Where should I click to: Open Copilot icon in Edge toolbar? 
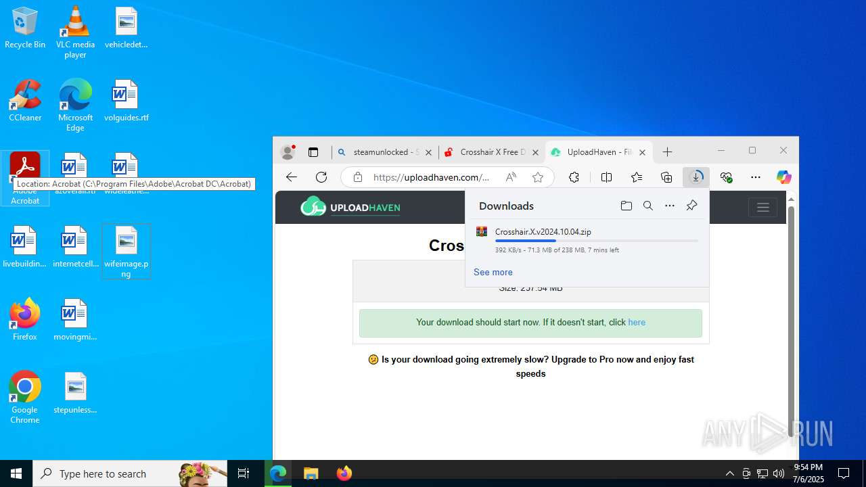(783, 177)
